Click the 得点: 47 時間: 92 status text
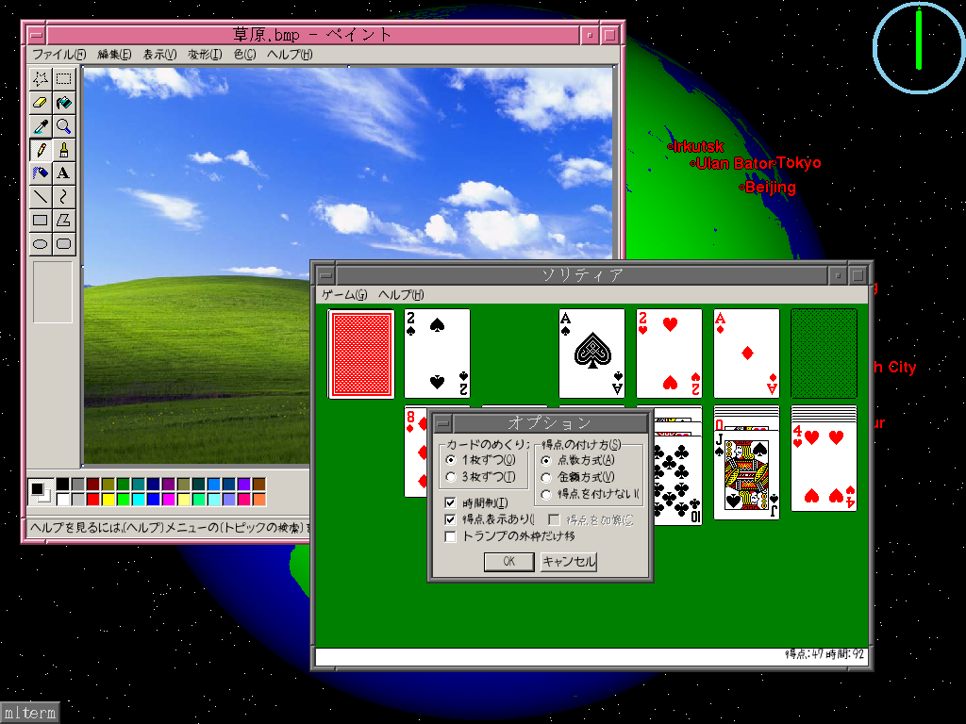The height and width of the screenshot is (724, 966). tap(824, 654)
